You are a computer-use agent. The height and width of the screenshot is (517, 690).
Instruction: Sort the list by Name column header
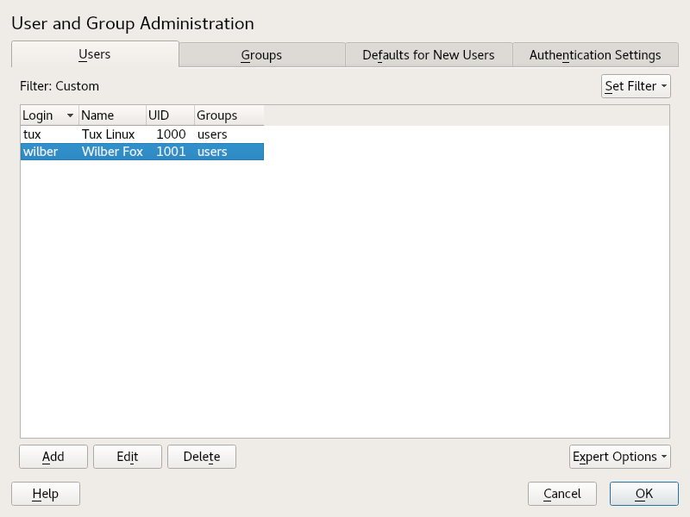[x=97, y=115]
